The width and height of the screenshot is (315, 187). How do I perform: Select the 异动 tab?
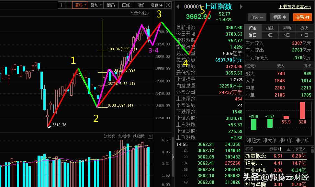pos(287,28)
